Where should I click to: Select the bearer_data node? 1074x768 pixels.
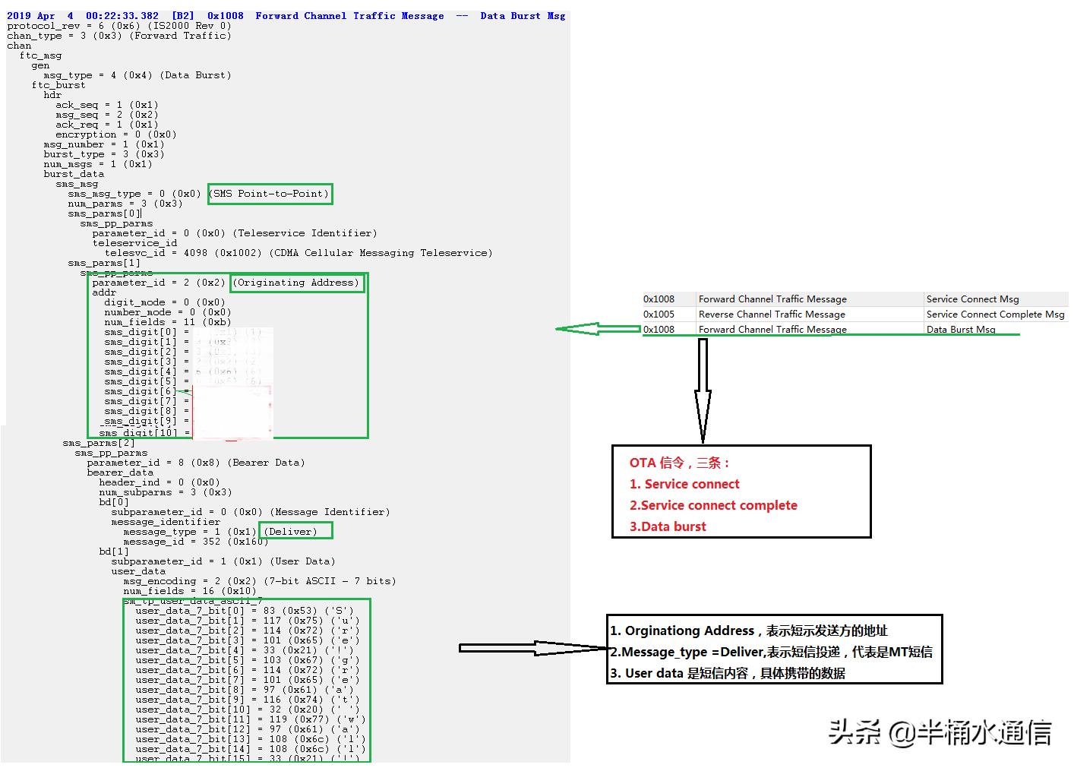click(120, 472)
